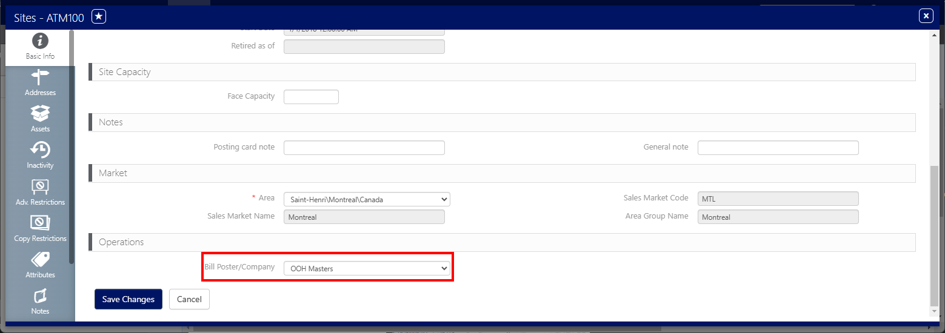Image resolution: width=945 pixels, height=333 pixels.
Task: Go to the Assets box icon
Action: click(40, 114)
